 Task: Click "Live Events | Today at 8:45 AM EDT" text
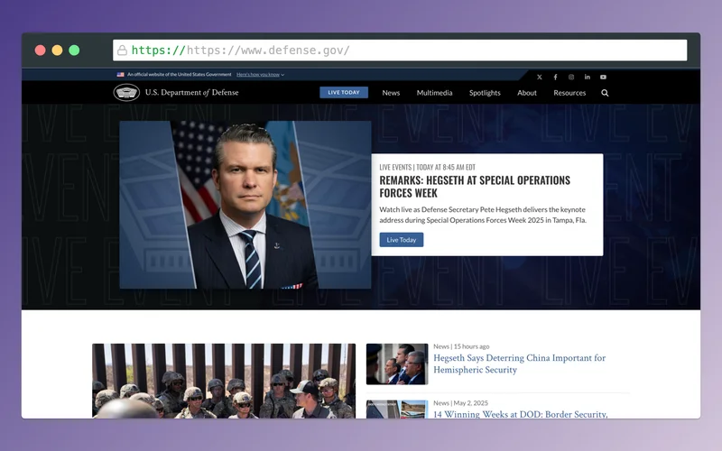(427, 167)
